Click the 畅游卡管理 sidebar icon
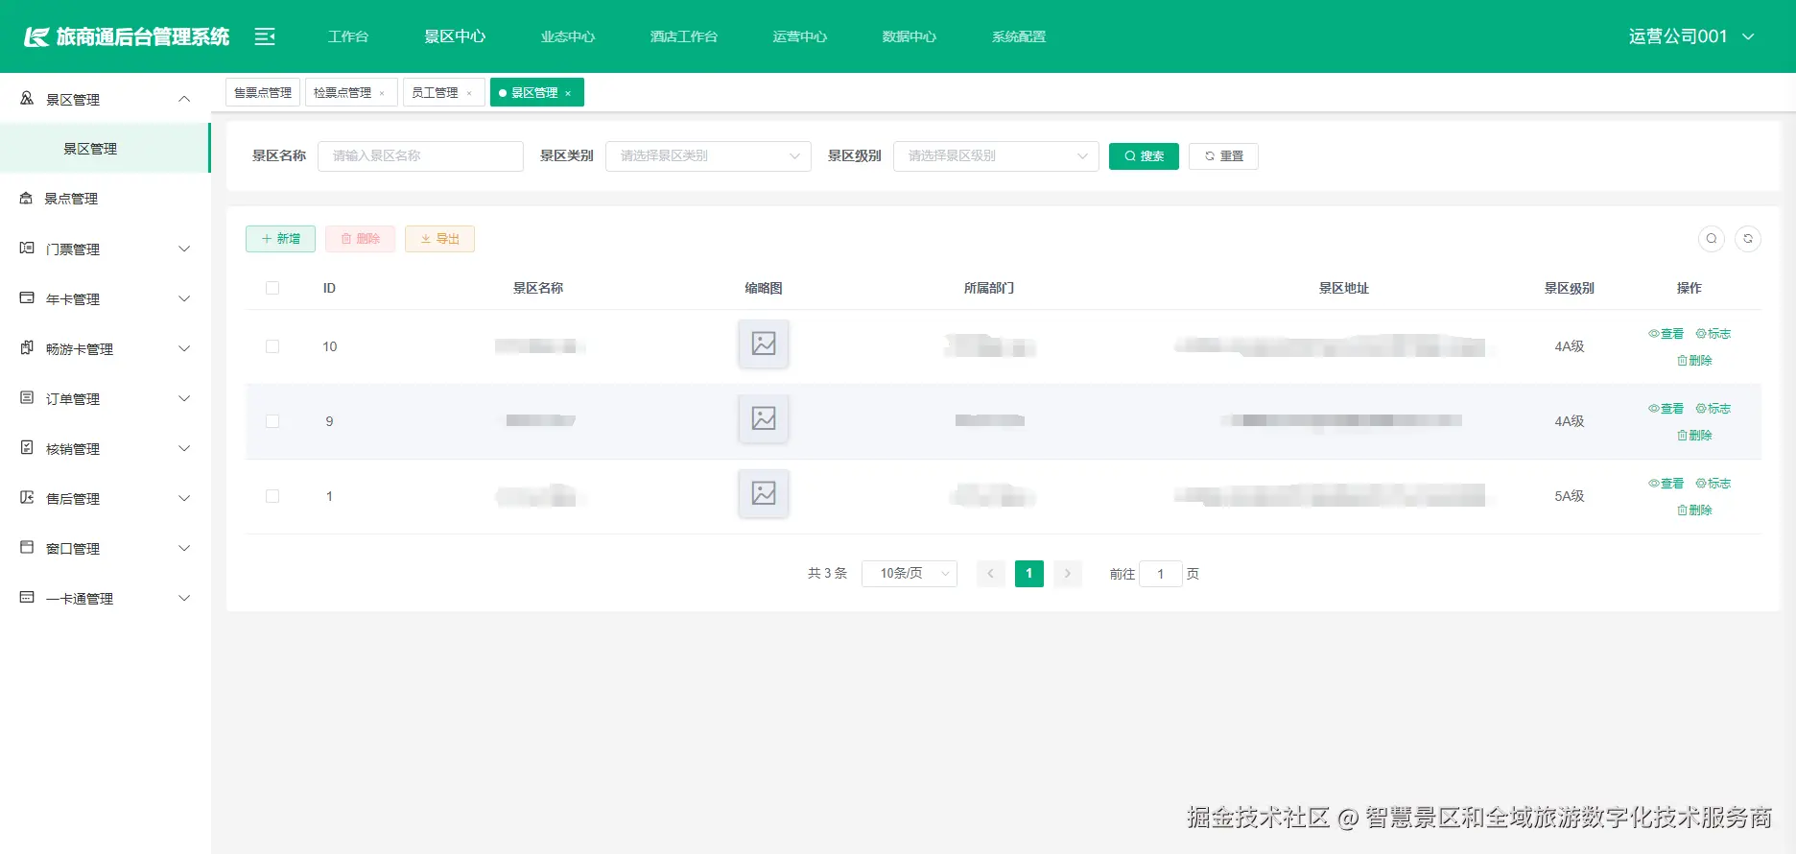Image resolution: width=1796 pixels, height=854 pixels. pyautogui.click(x=27, y=348)
